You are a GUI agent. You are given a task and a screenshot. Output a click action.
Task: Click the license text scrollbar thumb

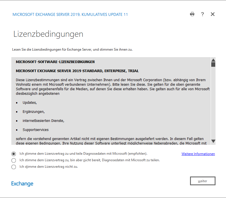pos(213,64)
